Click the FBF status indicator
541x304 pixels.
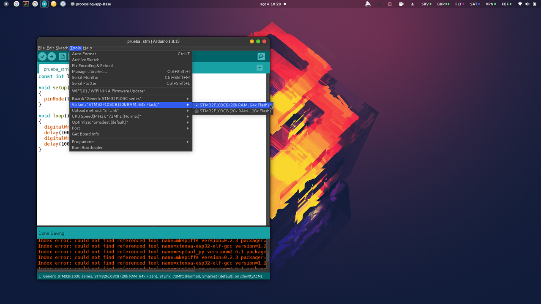coord(506,4)
